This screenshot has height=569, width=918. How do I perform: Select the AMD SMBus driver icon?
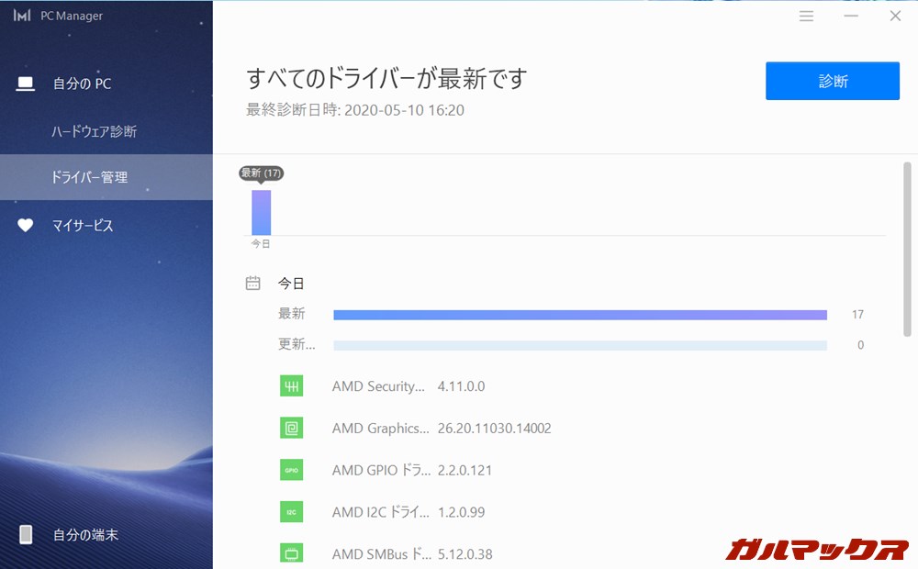coord(291,553)
